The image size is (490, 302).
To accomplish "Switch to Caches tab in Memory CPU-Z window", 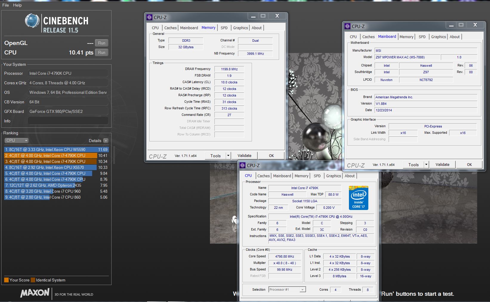I will coord(170,28).
